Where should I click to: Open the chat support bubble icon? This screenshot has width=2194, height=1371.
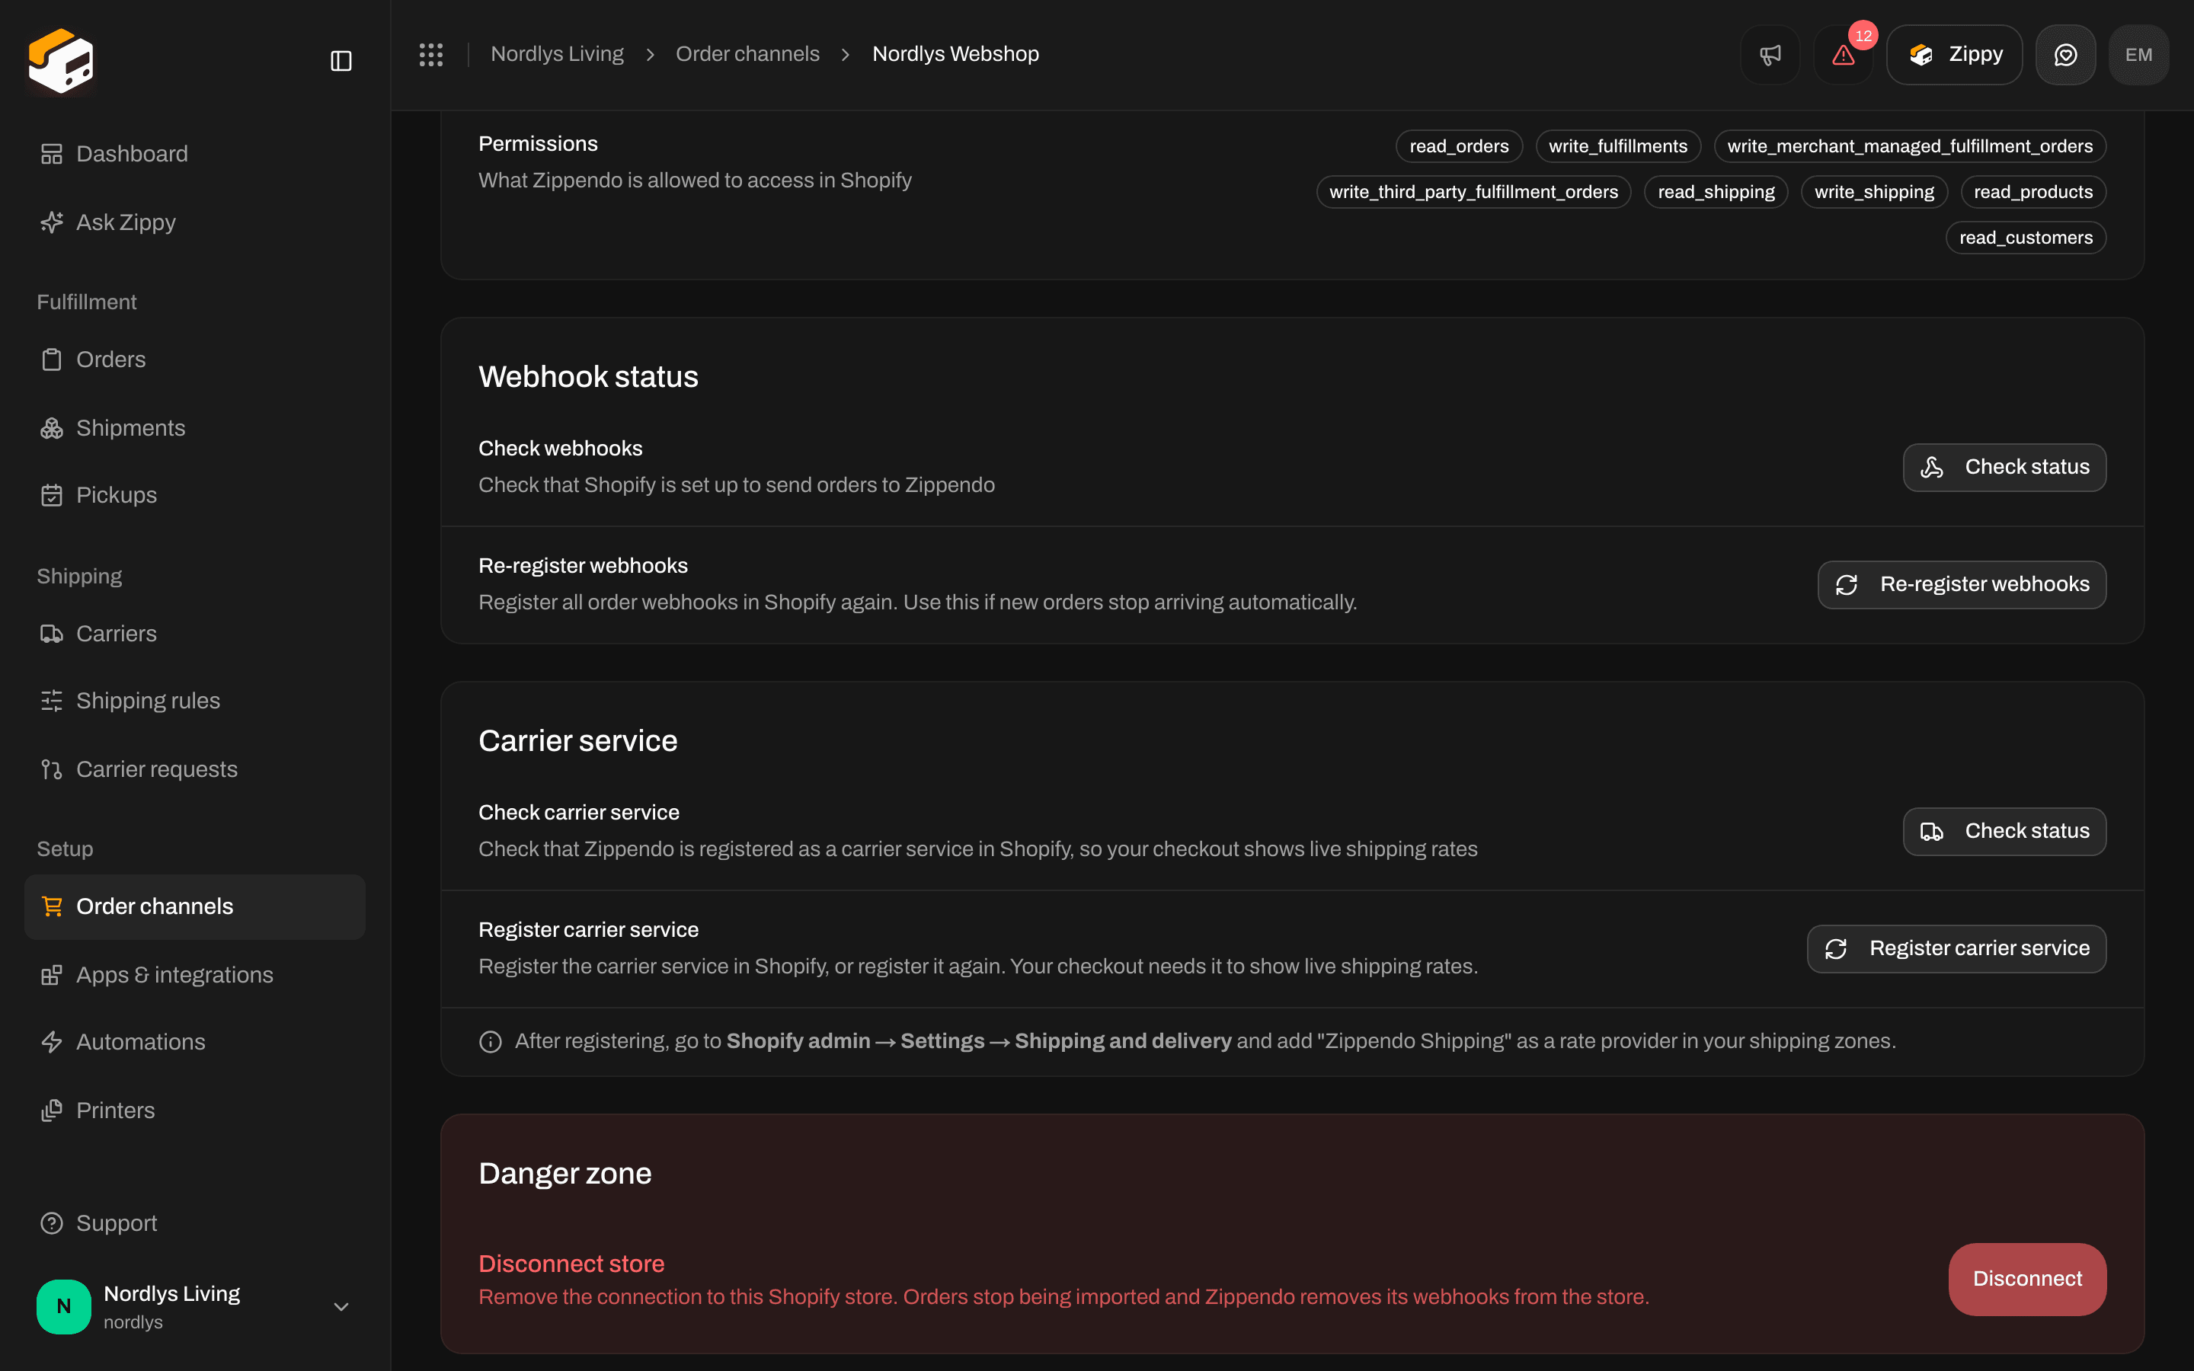click(x=2065, y=54)
